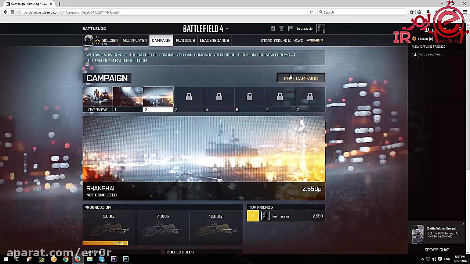Screen dimensions: 470x264
Task: Open Adobe Premiere from the taskbar
Action: tap(114, 259)
